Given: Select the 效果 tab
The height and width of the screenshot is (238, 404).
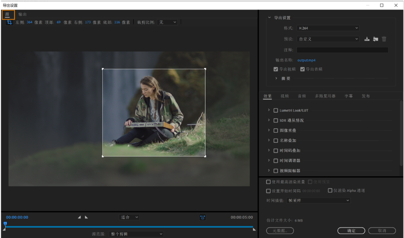Looking at the screenshot, I should (x=267, y=96).
